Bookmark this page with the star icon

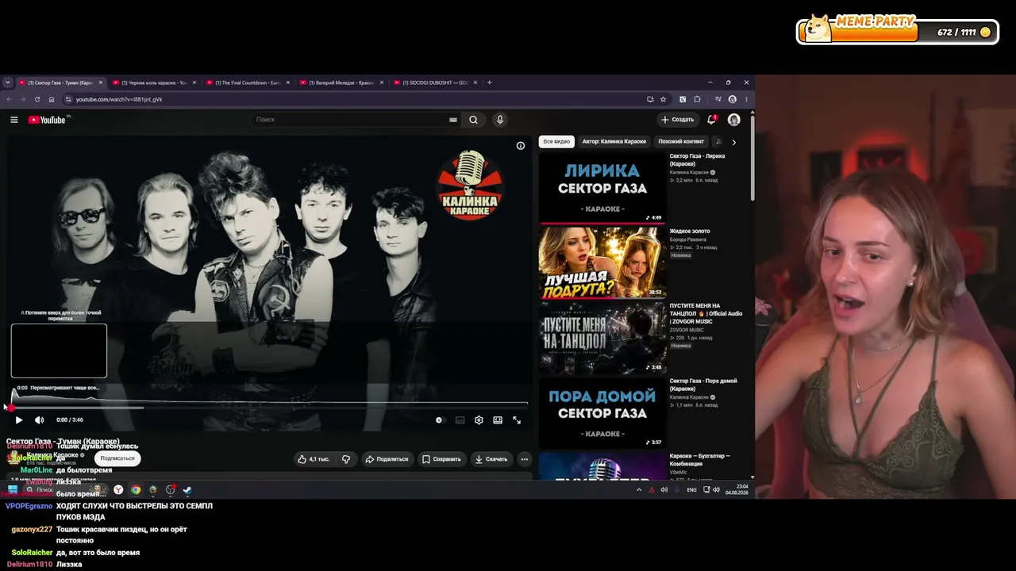click(664, 99)
